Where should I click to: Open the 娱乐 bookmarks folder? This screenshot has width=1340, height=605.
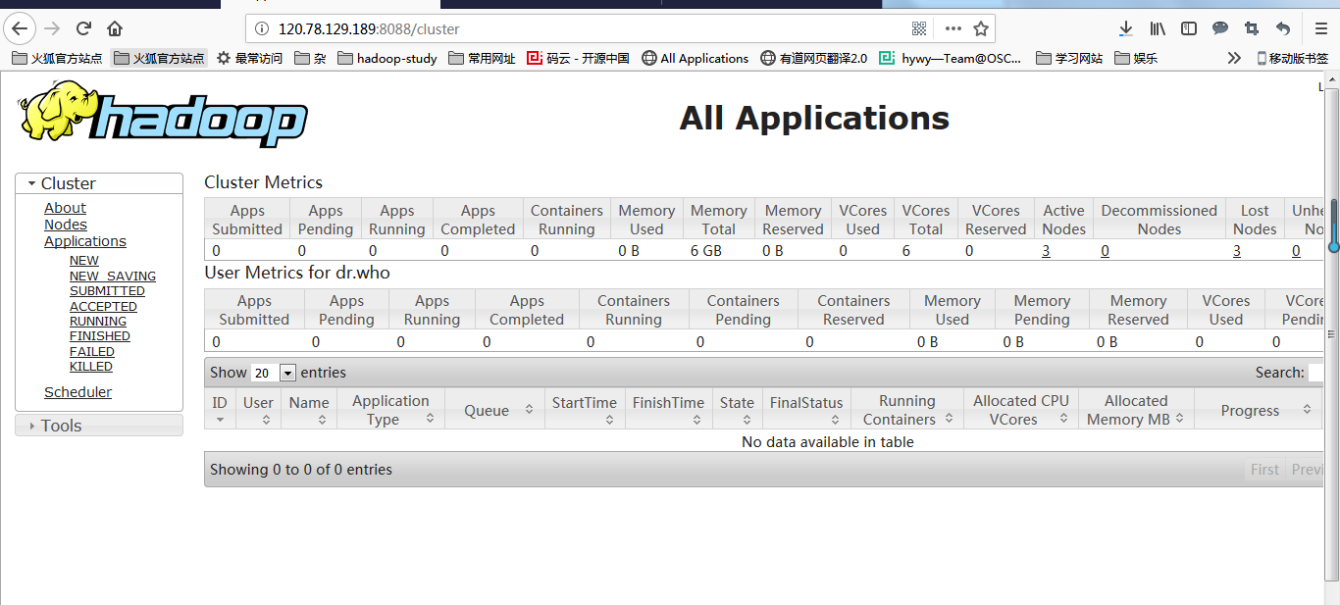(x=1135, y=58)
